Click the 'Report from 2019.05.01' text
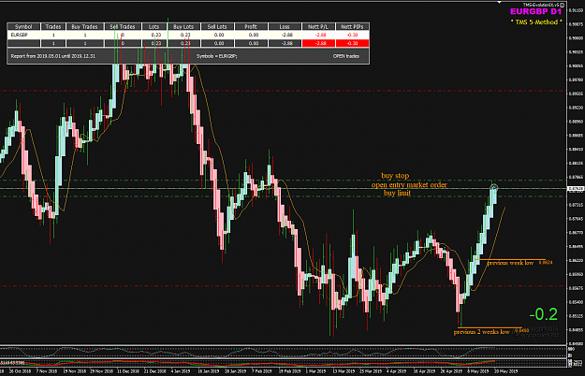Viewport: 585px width, 376px height. click(x=53, y=56)
